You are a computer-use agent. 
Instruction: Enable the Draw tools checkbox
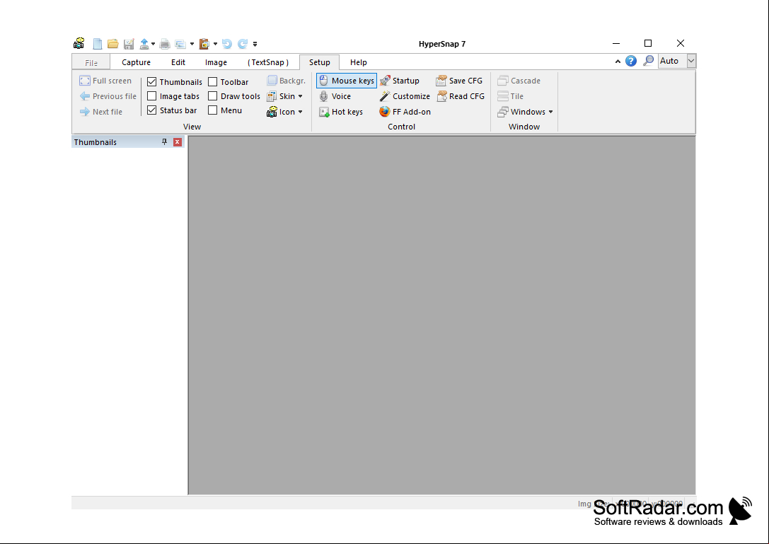[213, 96]
